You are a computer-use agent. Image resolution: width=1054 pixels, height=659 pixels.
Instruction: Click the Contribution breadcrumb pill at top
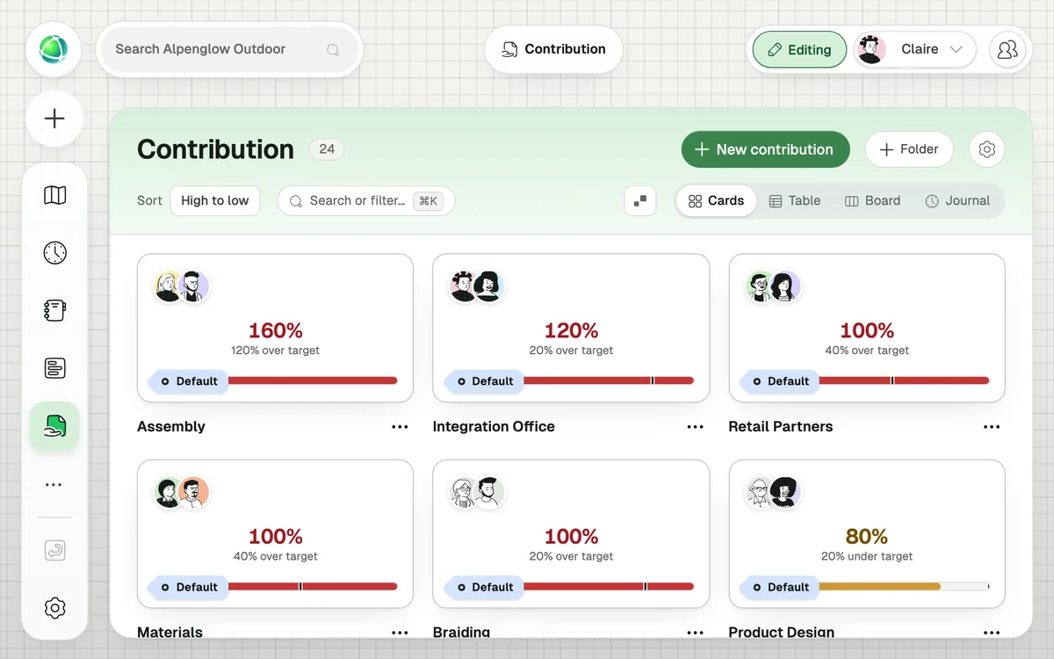click(553, 49)
